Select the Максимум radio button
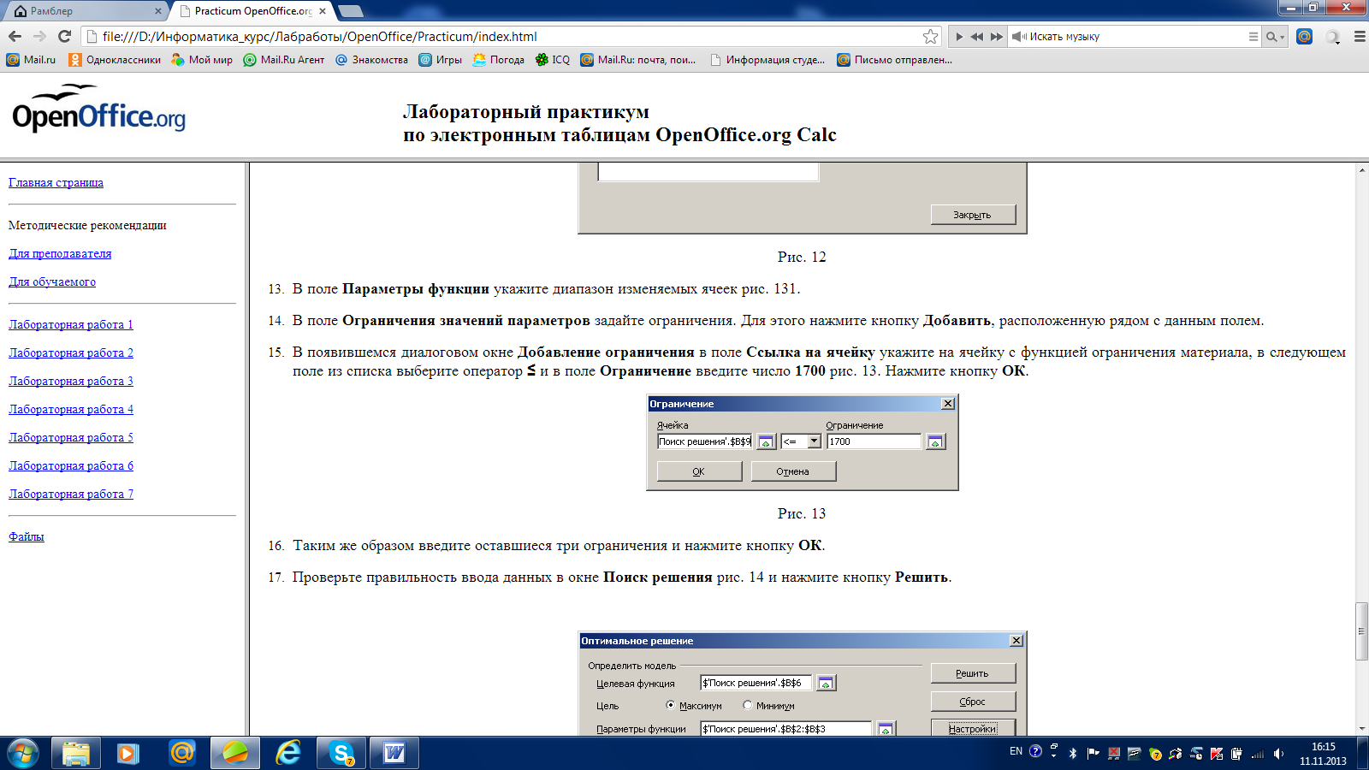Screen dimensions: 1369x770 (670, 705)
